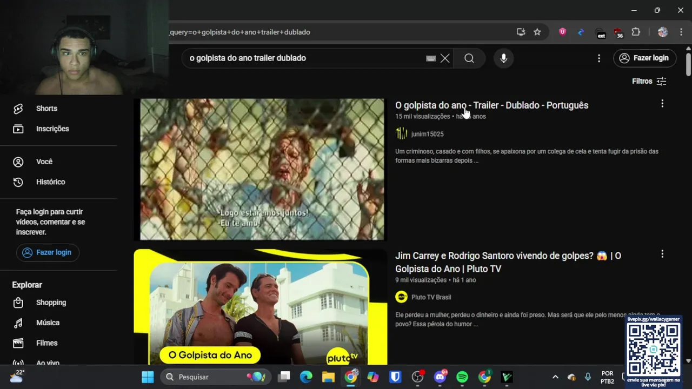This screenshot has height=389, width=692.
Task: Open Bitwarden from the taskbar
Action: point(395,377)
